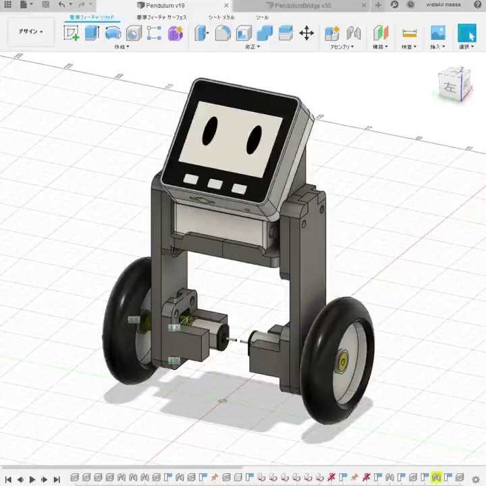Image resolution: width=486 pixels, height=486 pixels.
Task: Click the Shell tool icon
Action: (x=244, y=32)
